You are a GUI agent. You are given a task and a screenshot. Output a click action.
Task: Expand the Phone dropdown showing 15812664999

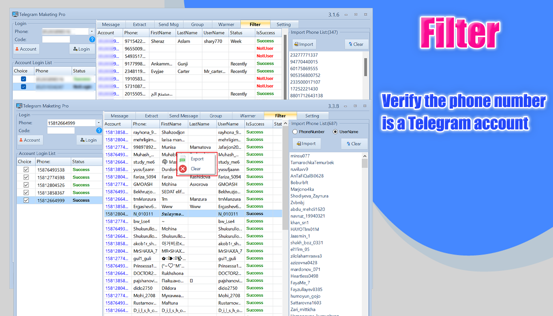(98, 123)
